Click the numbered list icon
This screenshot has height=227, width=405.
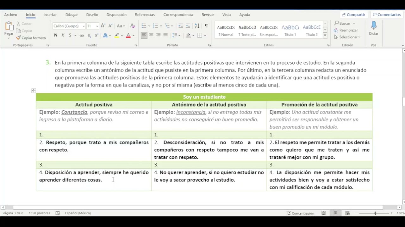[155, 26]
